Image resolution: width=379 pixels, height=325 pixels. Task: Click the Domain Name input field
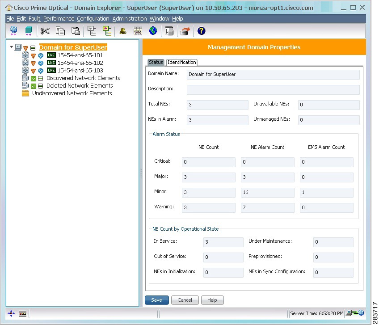coord(273,75)
